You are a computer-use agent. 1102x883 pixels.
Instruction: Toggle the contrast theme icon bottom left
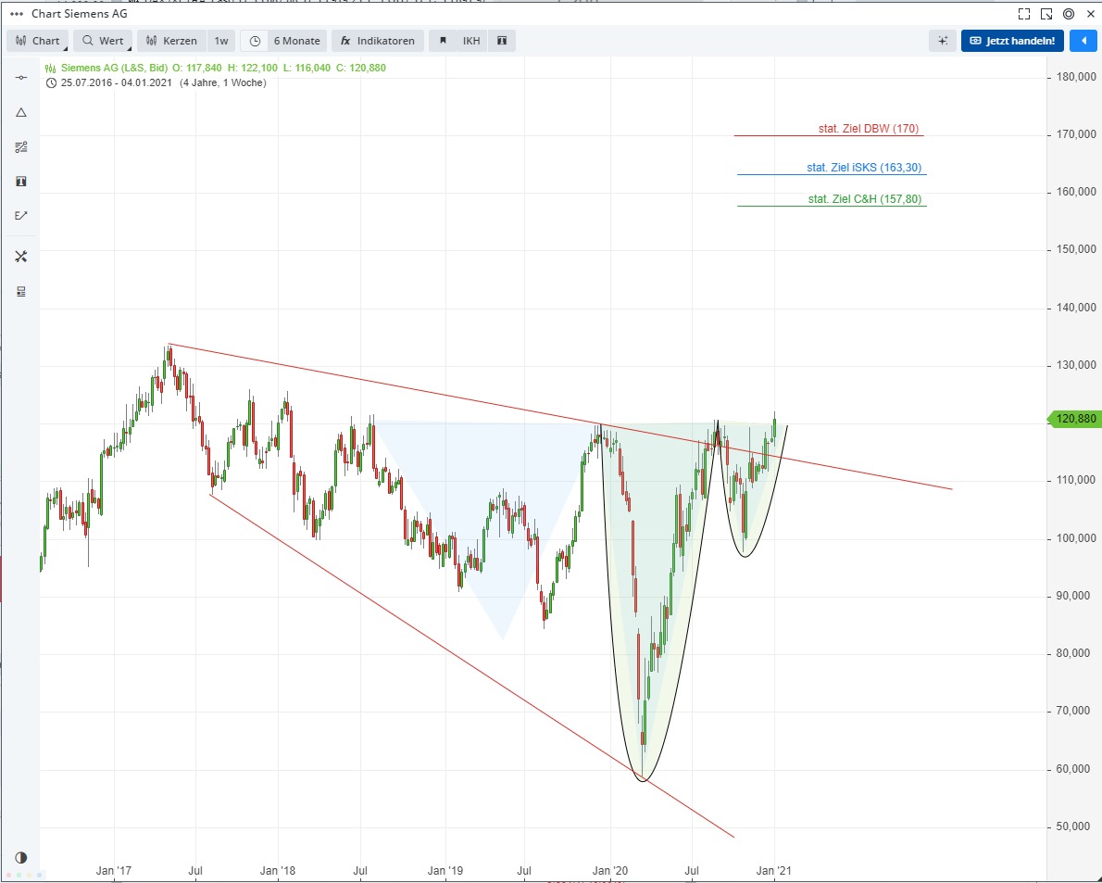[x=20, y=857]
